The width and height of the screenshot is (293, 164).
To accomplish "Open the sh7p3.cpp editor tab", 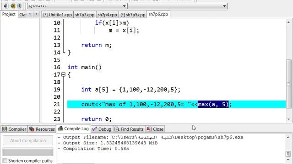I will (85, 15).
